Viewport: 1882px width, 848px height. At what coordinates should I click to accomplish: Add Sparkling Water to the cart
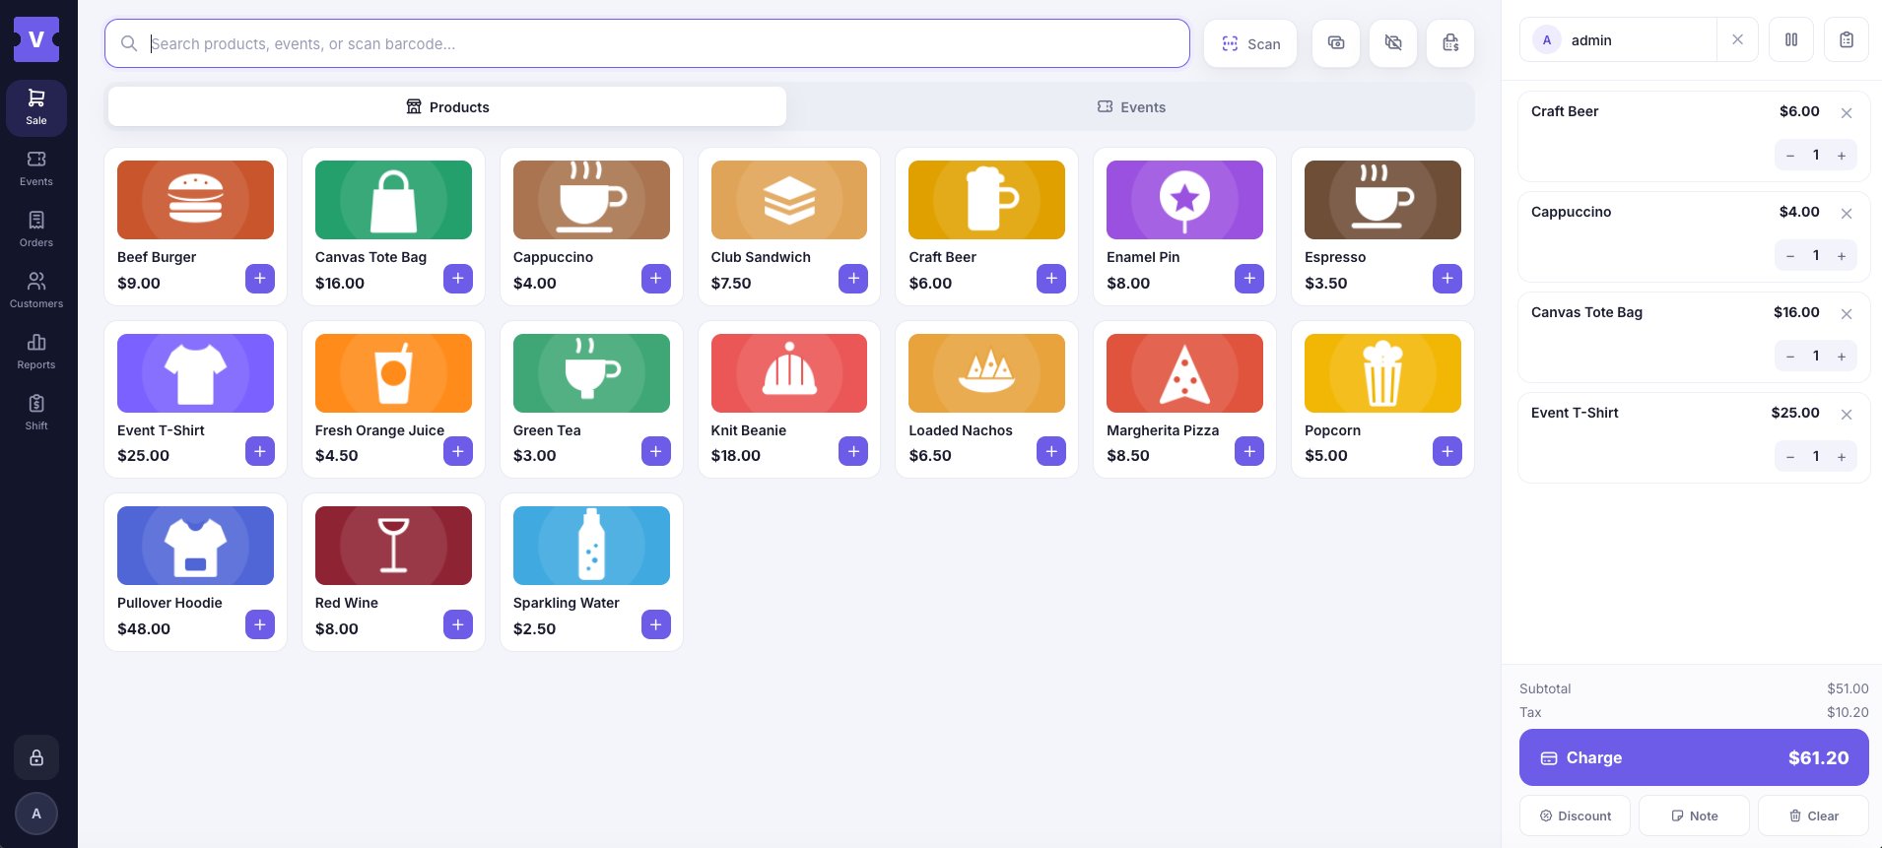(x=656, y=624)
